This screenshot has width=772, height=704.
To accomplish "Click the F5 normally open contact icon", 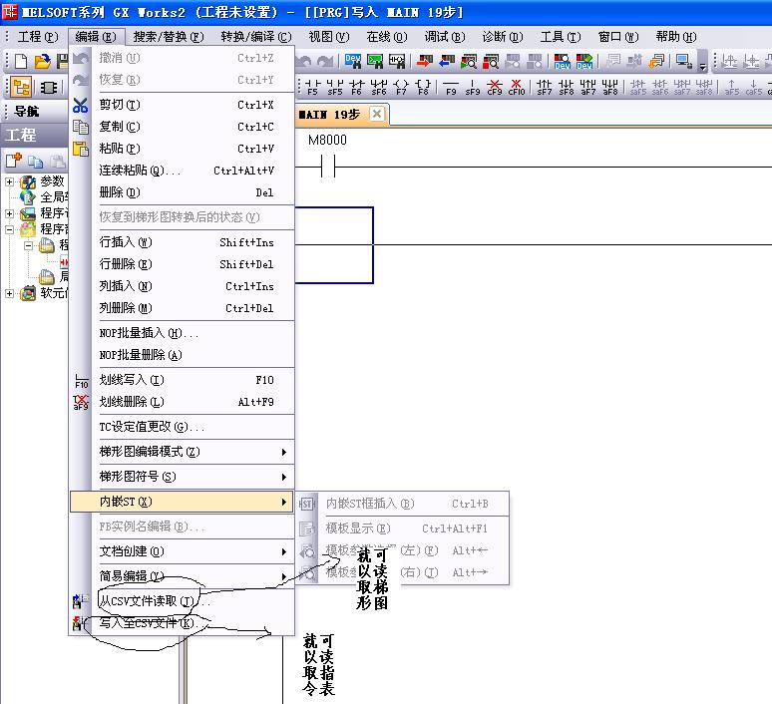I will tap(313, 87).
